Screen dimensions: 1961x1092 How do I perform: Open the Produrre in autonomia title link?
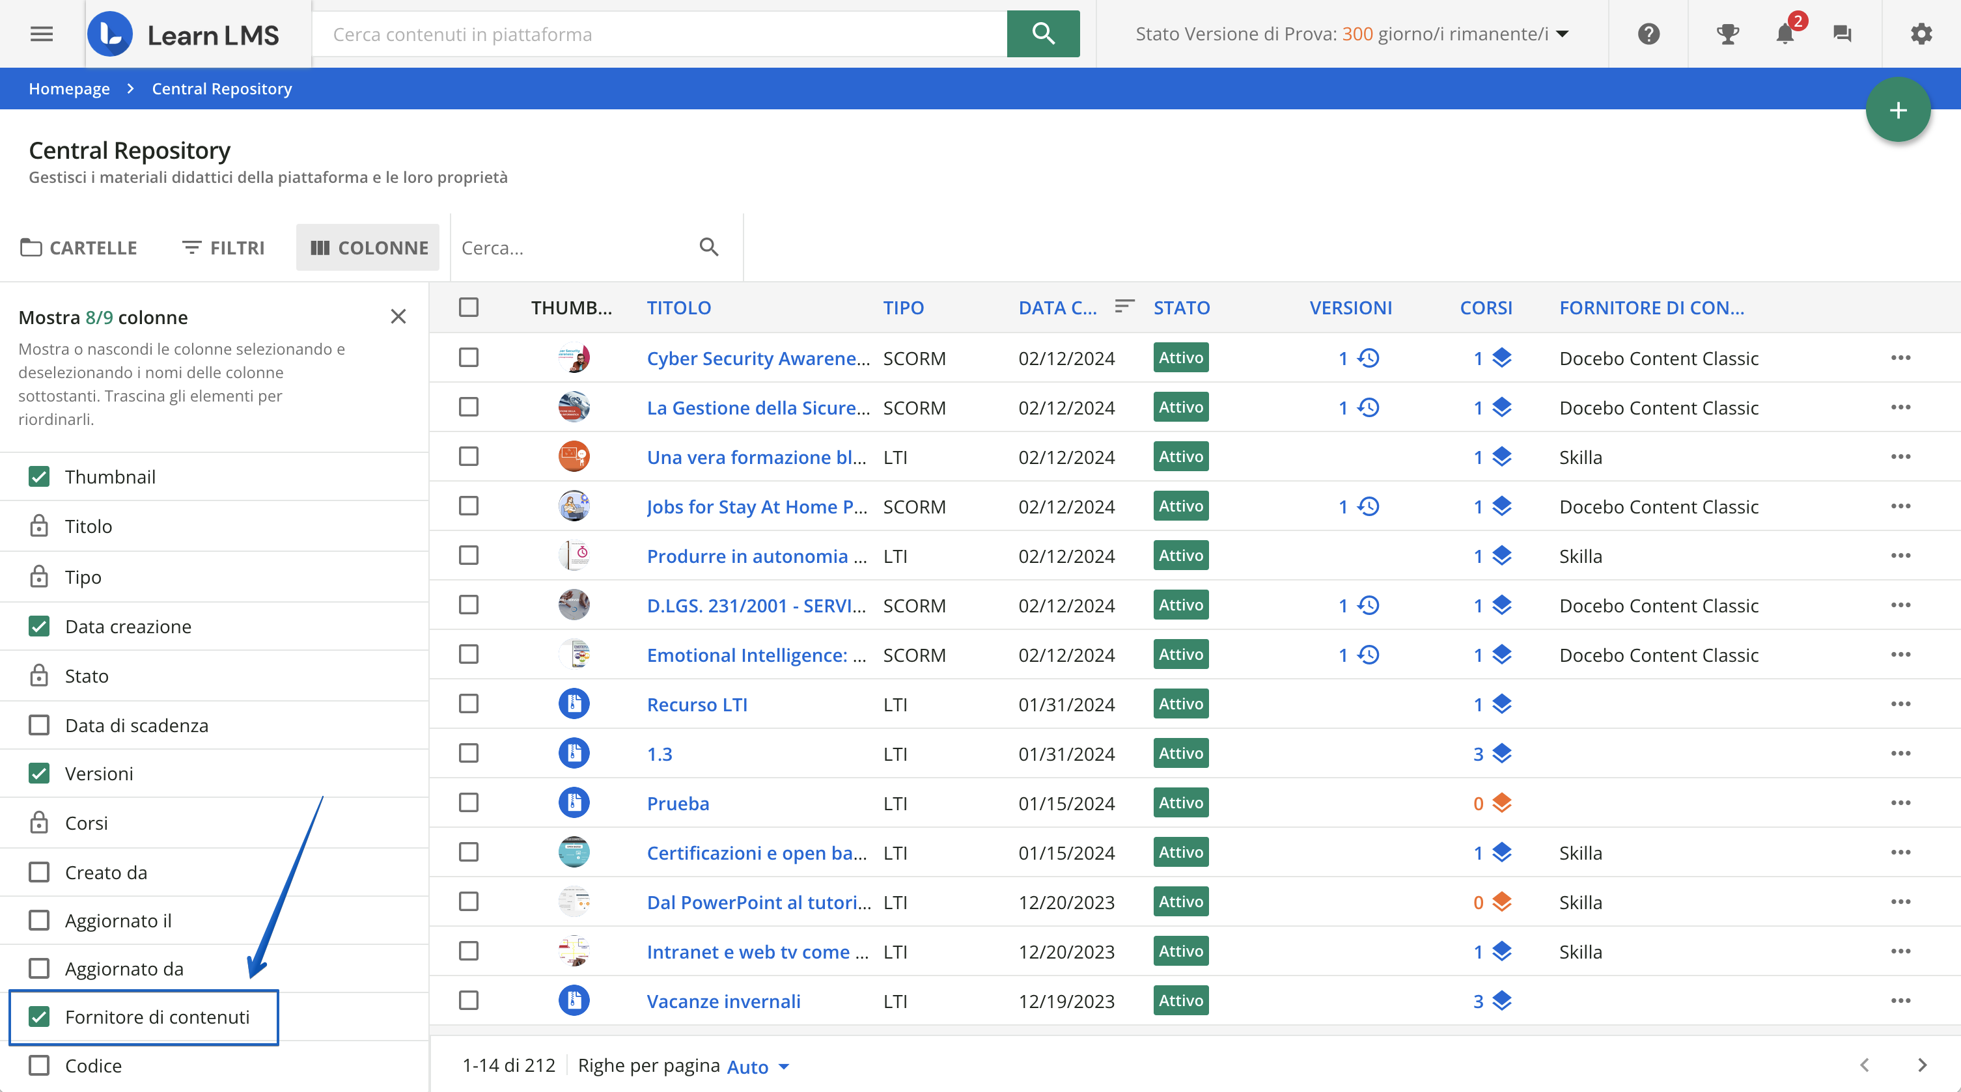(x=757, y=556)
